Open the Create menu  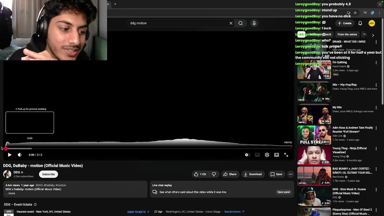point(344,23)
